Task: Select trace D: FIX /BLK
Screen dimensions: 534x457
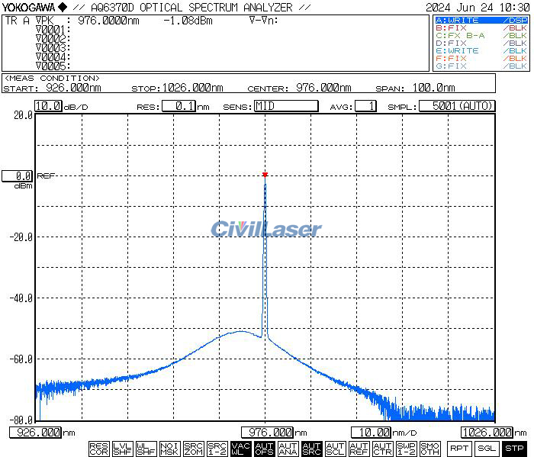Action: coord(481,43)
